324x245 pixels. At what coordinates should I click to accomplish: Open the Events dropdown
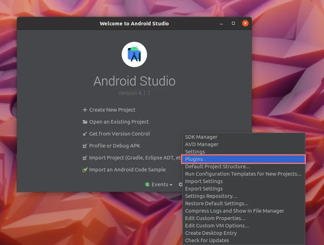tap(162, 184)
